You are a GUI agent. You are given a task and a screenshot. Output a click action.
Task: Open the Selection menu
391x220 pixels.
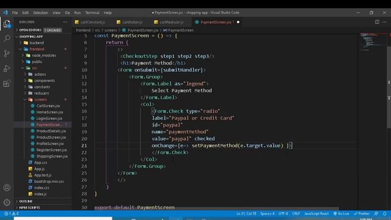click(40, 12)
